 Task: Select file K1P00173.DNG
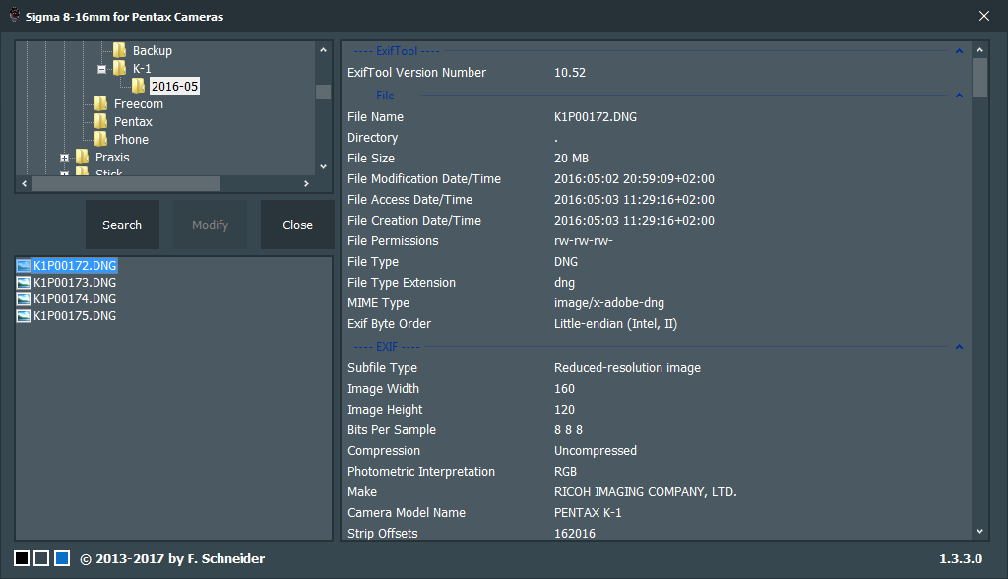[75, 283]
